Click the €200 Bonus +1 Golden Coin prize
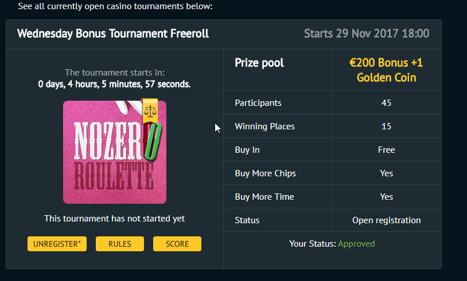467x281 pixels. point(386,70)
